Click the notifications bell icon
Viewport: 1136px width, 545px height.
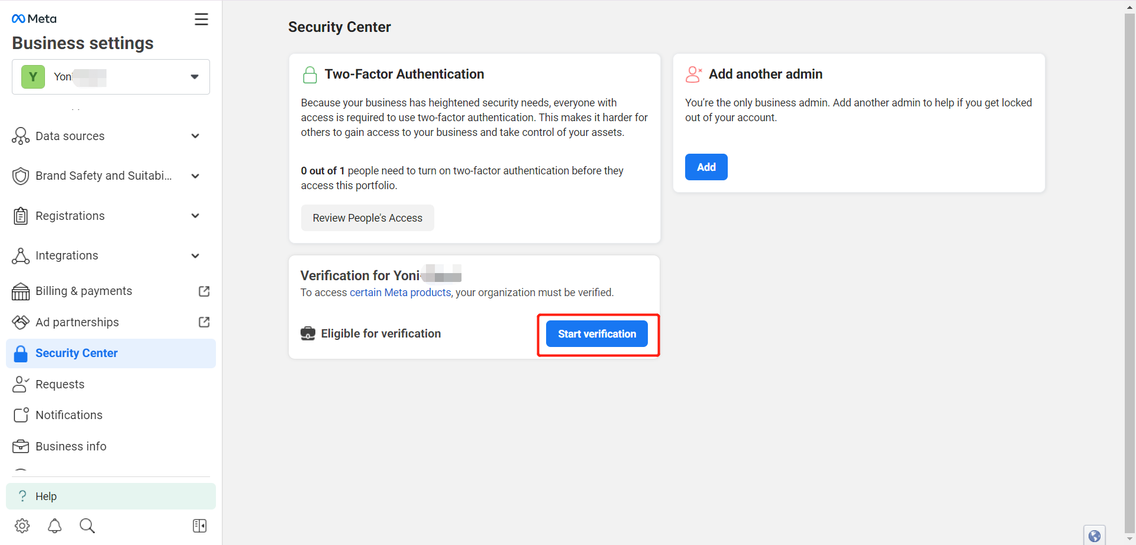click(54, 525)
